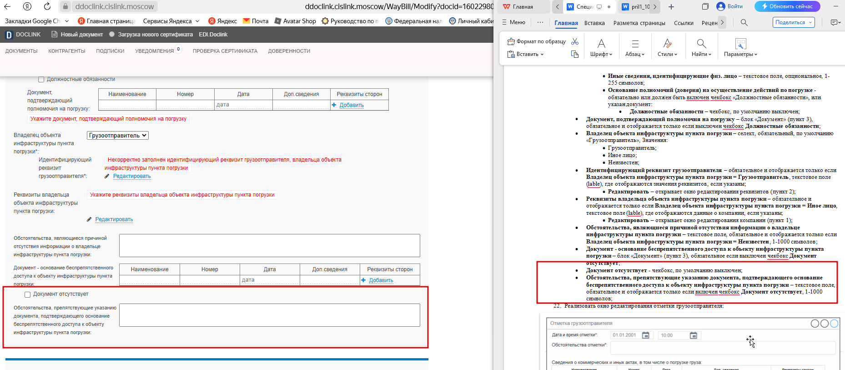Toggle Должностные обязанности checkbox
The height and width of the screenshot is (370, 845).
coord(41,80)
